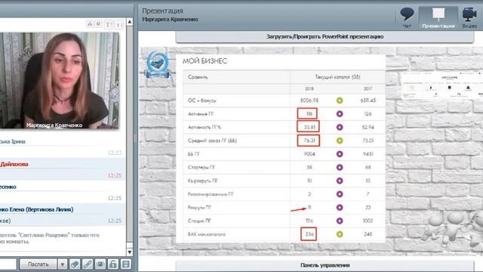Click the 2017 column header
Image resolution: width=483 pixels, height=272 pixels.
point(368,89)
